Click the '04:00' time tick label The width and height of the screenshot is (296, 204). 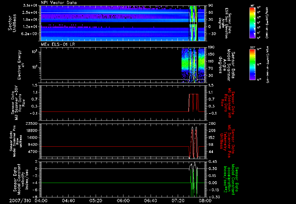tap(41, 201)
